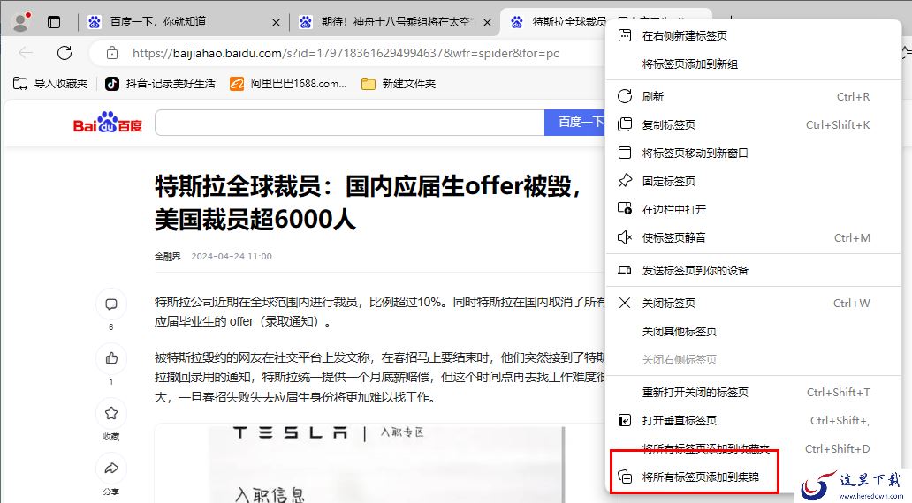912x503 pixels.
Task: Select 关闭标签页 in the menu
Action: [753, 304]
